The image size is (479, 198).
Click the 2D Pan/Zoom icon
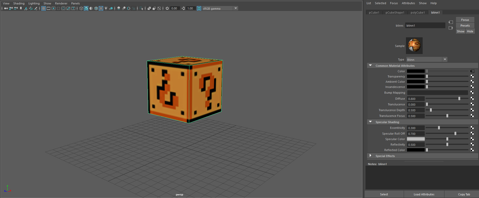[x=31, y=8]
